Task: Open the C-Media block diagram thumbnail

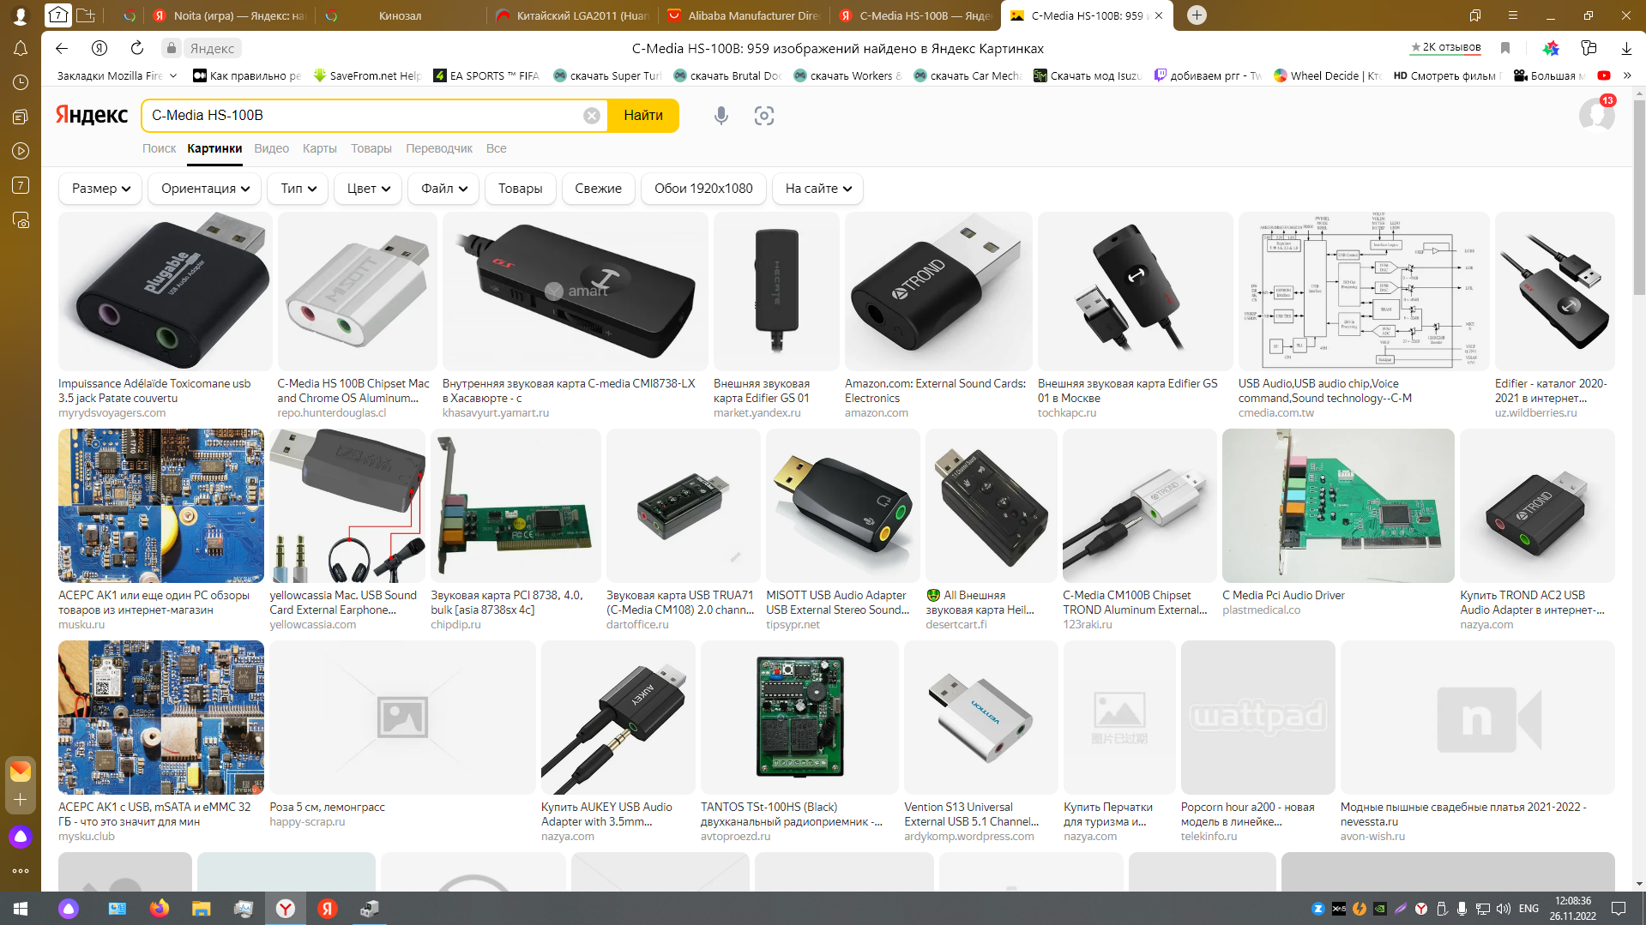Action: point(1364,291)
